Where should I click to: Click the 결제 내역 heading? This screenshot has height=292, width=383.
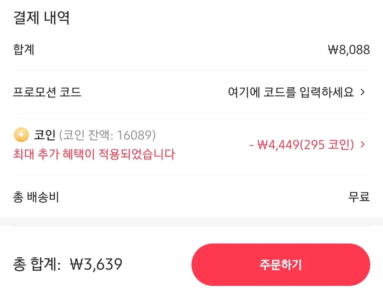41,18
